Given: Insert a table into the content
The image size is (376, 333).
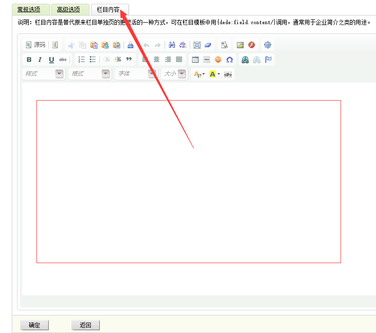Looking at the screenshot, I should (x=195, y=60).
